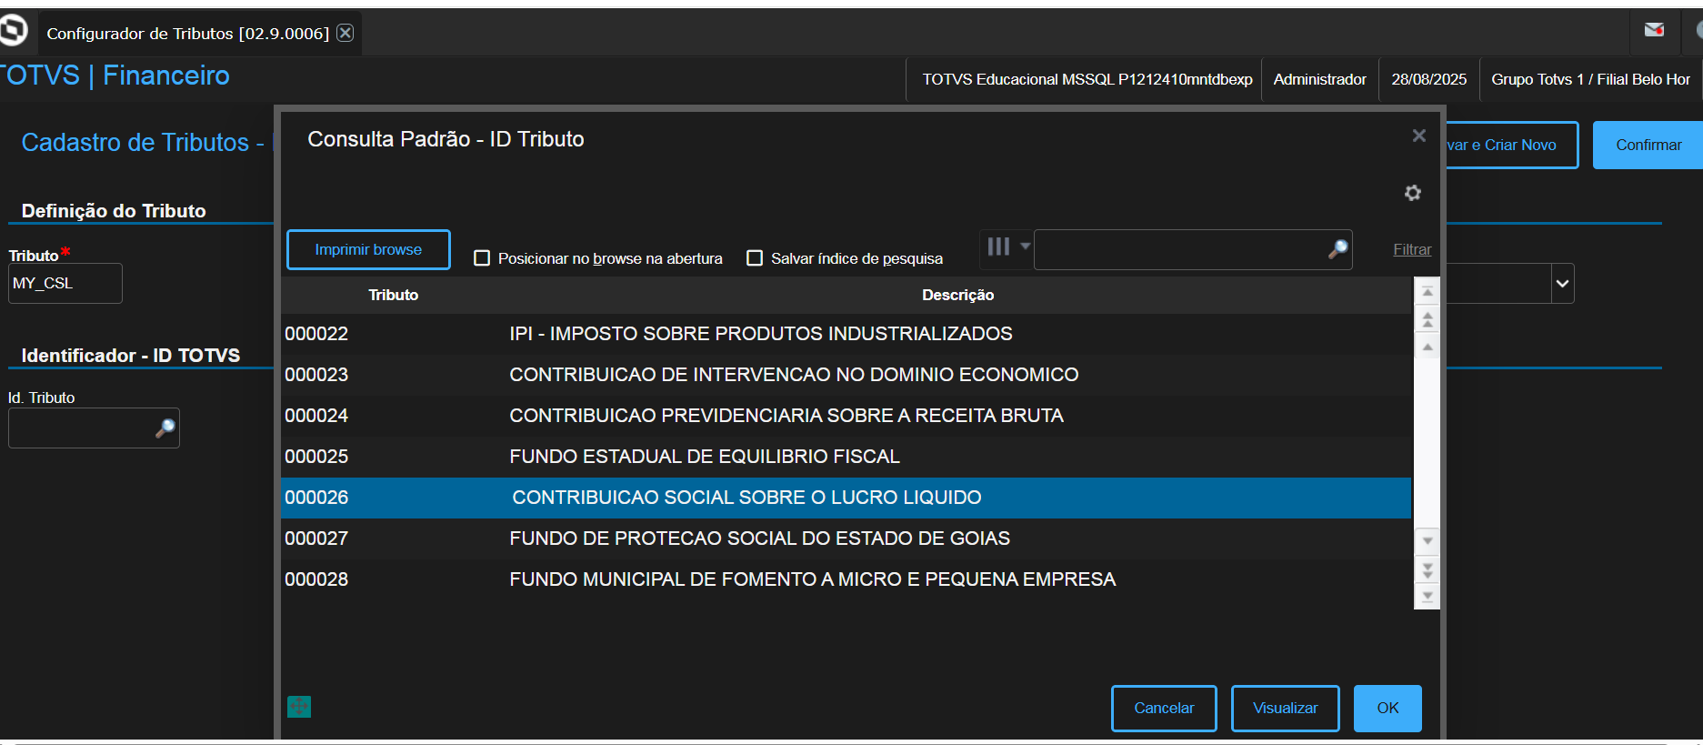Click Confirmar in the Cadastro de Tributos window
The height and width of the screenshot is (745, 1703).
[x=1648, y=145]
